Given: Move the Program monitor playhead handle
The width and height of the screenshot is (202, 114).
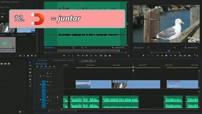Looking at the screenshot, I should coord(169,51).
